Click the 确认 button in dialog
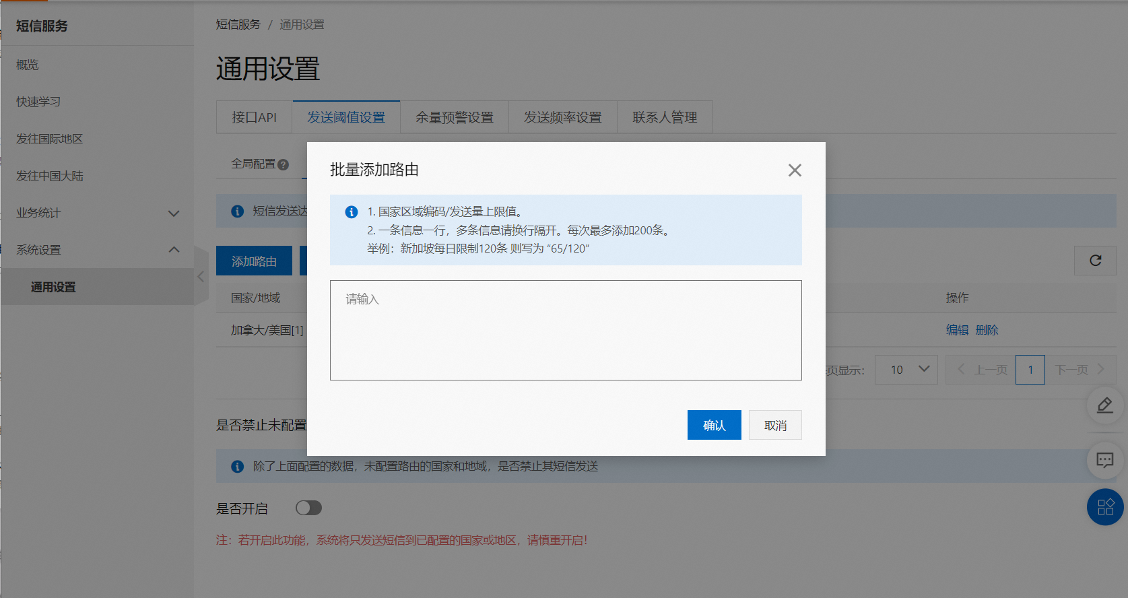The width and height of the screenshot is (1128, 598). 714,425
